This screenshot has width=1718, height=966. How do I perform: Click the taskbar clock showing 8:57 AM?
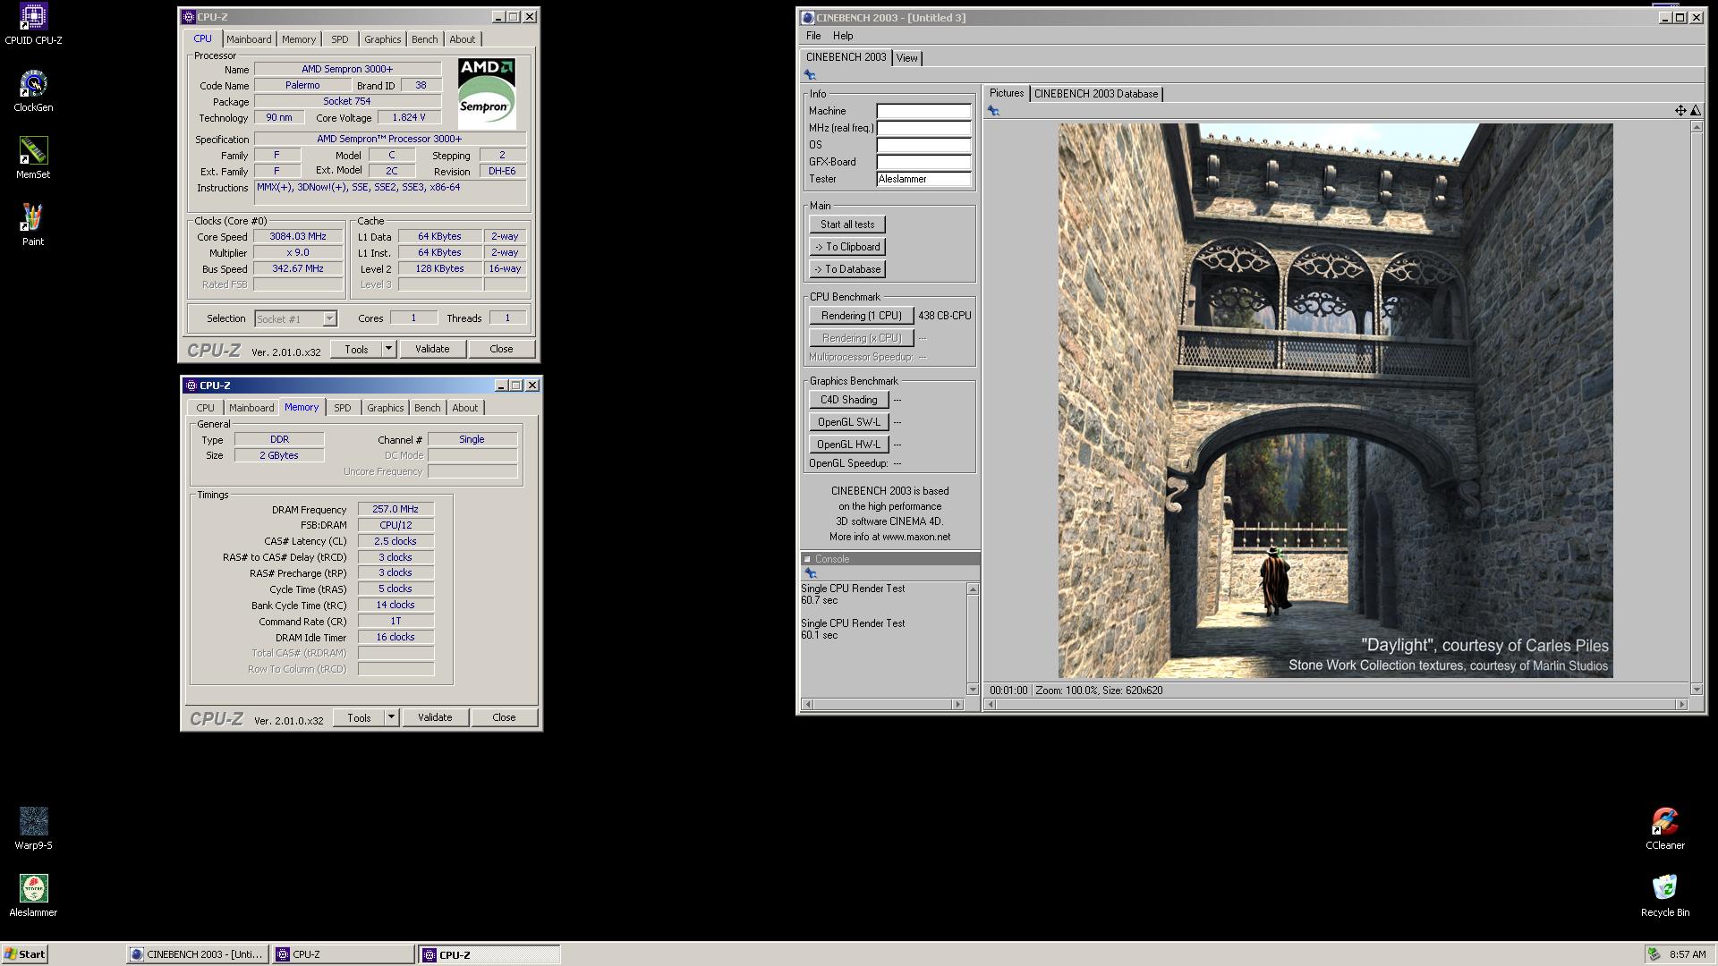(x=1688, y=954)
